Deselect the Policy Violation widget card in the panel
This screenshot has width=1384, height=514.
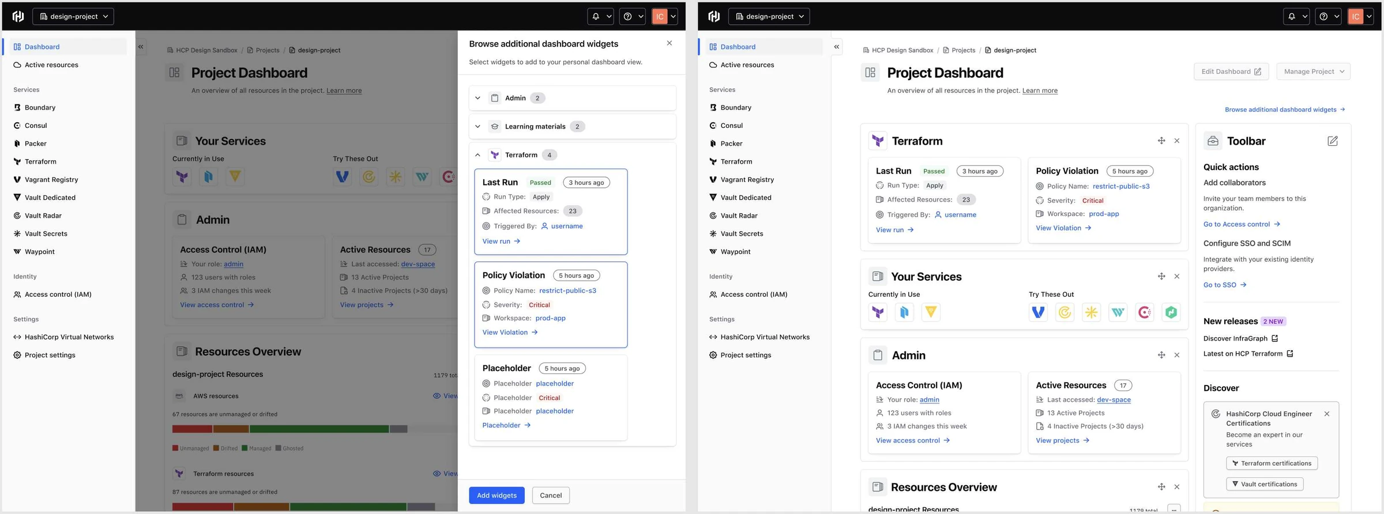click(x=551, y=305)
